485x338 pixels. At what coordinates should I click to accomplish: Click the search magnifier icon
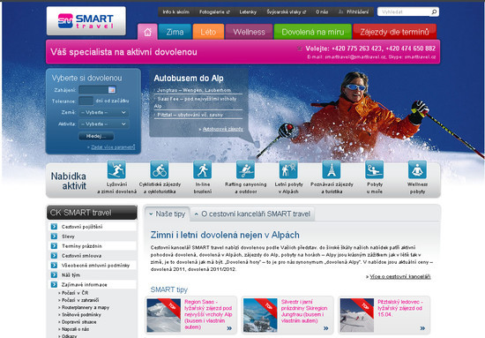pyautogui.click(x=434, y=12)
